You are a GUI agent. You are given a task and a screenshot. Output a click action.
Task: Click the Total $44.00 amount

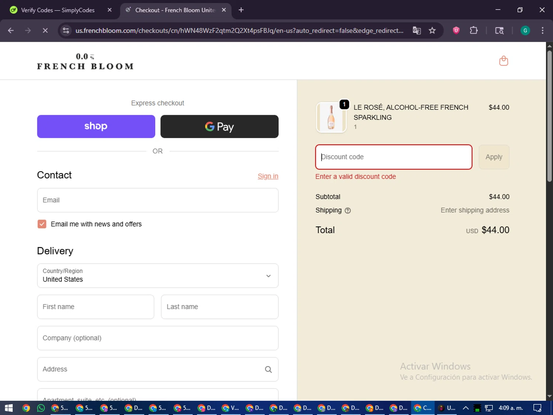click(x=495, y=230)
